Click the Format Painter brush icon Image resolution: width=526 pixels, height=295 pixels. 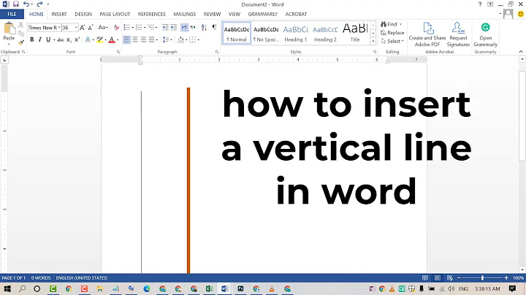click(x=20, y=42)
